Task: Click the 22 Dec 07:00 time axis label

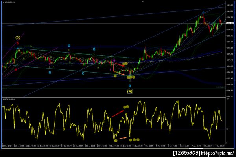Action: pos(31,146)
